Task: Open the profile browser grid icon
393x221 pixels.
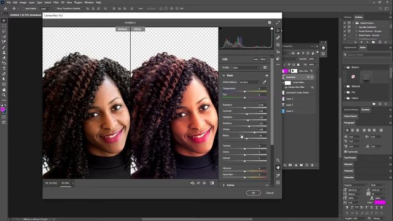Action: [x=265, y=68]
